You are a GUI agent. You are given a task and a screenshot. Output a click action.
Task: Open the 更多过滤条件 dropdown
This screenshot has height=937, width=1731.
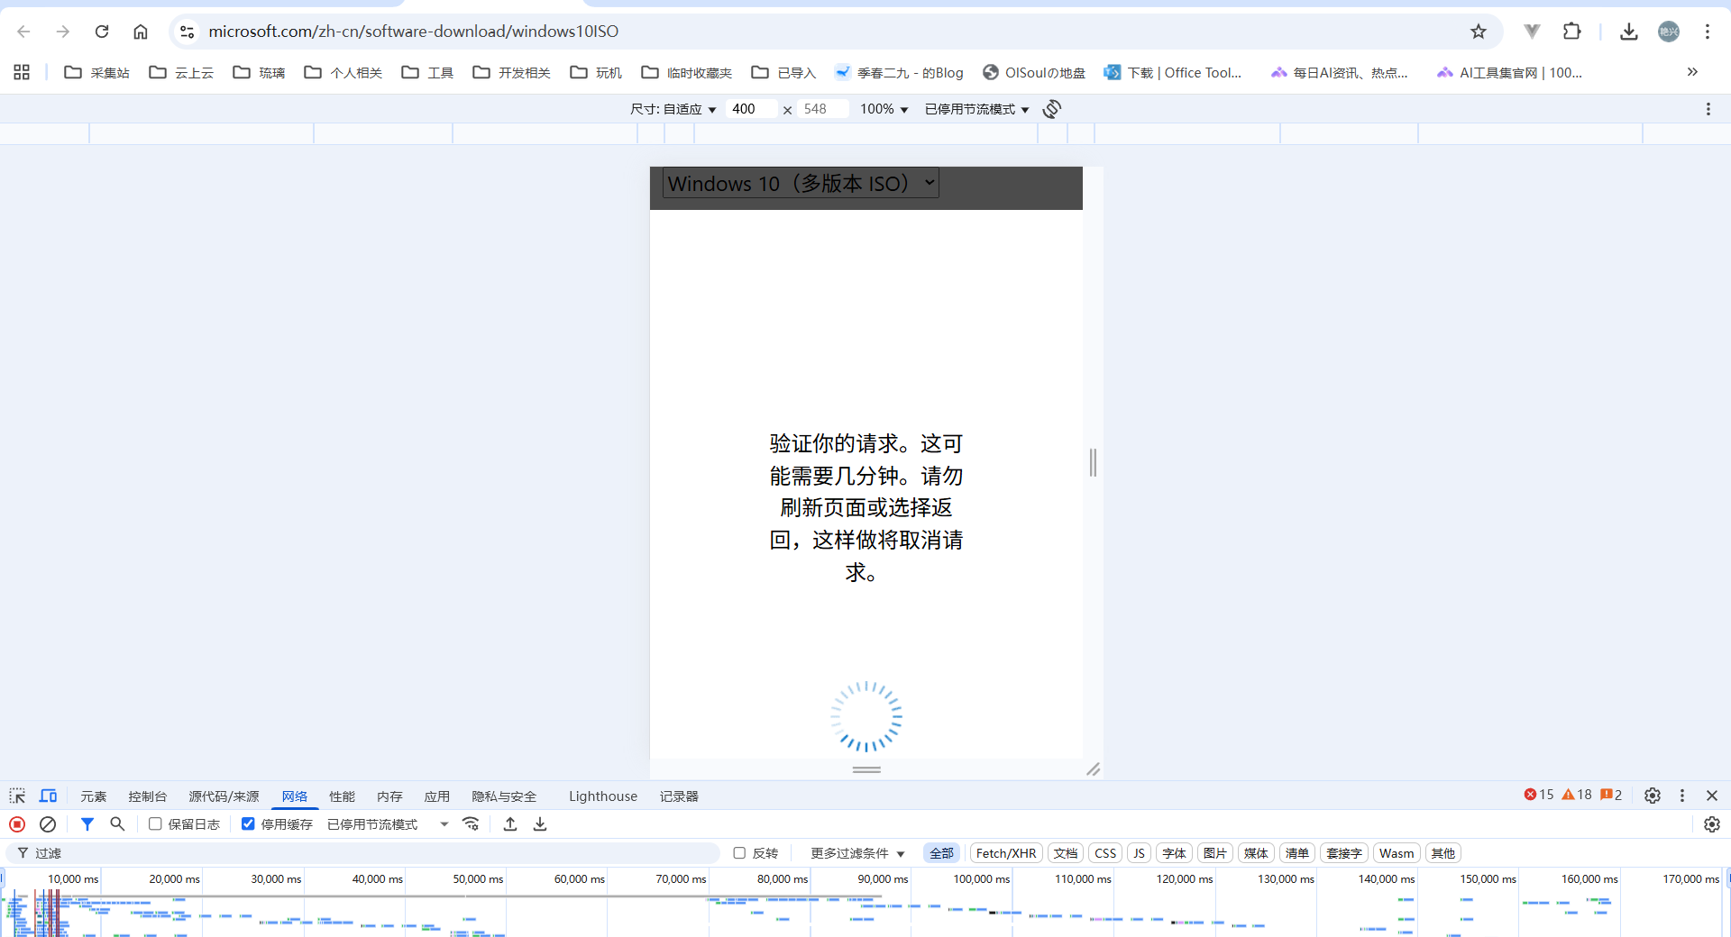tap(856, 853)
